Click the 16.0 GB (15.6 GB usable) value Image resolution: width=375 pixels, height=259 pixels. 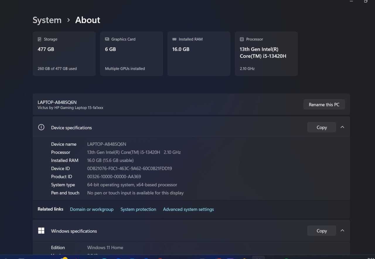(x=110, y=160)
